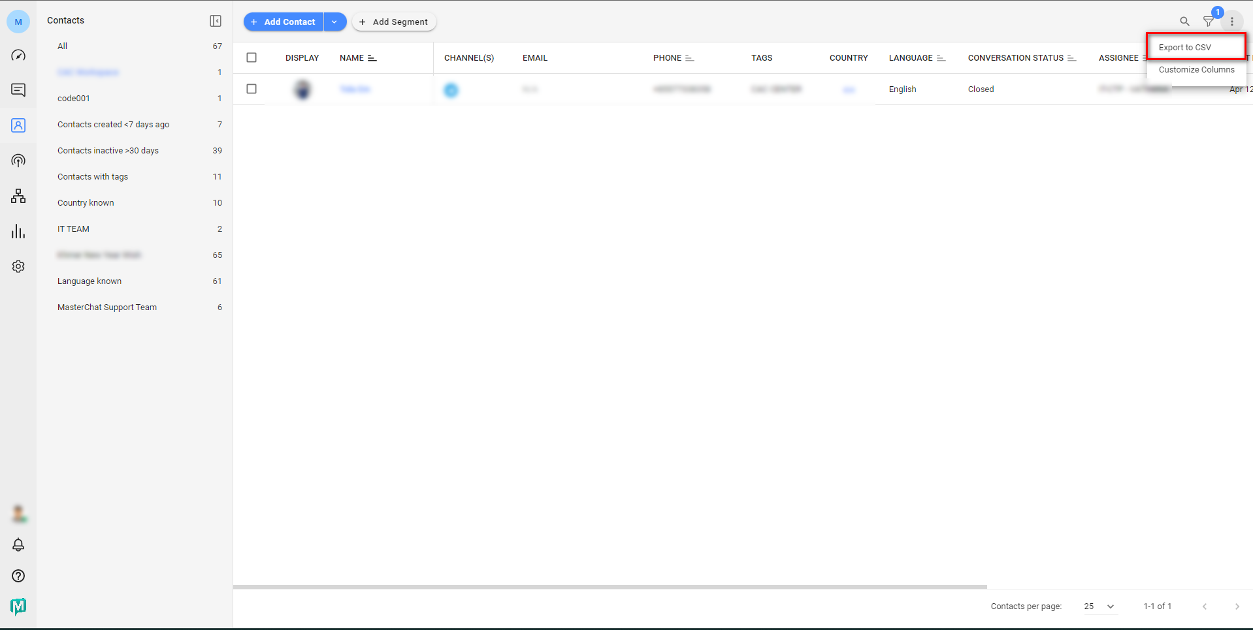The width and height of the screenshot is (1253, 630).
Task: Select Contacts with tags segment
Action: pos(135,177)
